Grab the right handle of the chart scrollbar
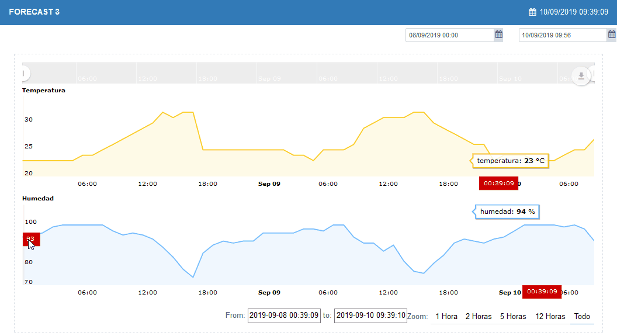Viewport: 617px width, 336px height. pos(592,73)
